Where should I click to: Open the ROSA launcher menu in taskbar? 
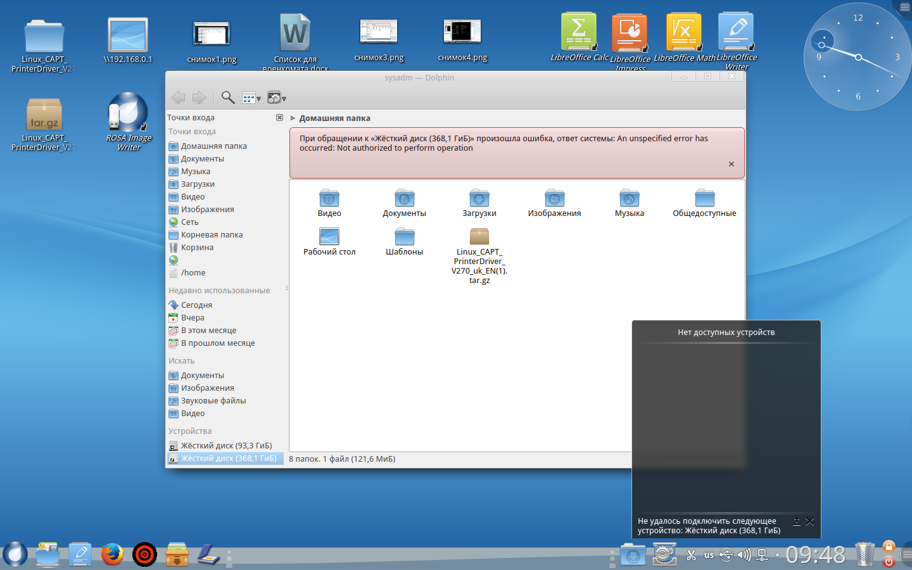click(x=15, y=554)
